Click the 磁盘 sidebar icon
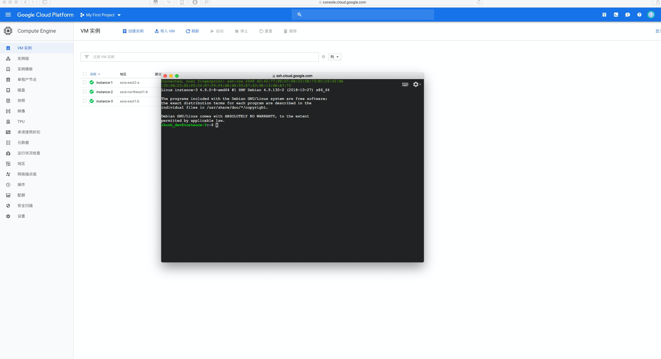Image resolution: width=661 pixels, height=359 pixels. [8, 90]
